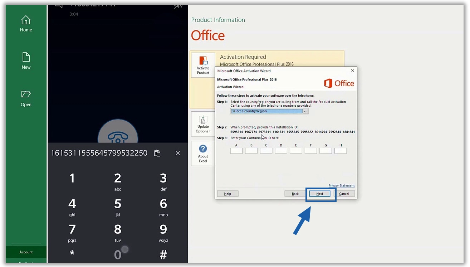Tap dial pad key 6 mno
The height and width of the screenshot is (267, 470).
163,208
